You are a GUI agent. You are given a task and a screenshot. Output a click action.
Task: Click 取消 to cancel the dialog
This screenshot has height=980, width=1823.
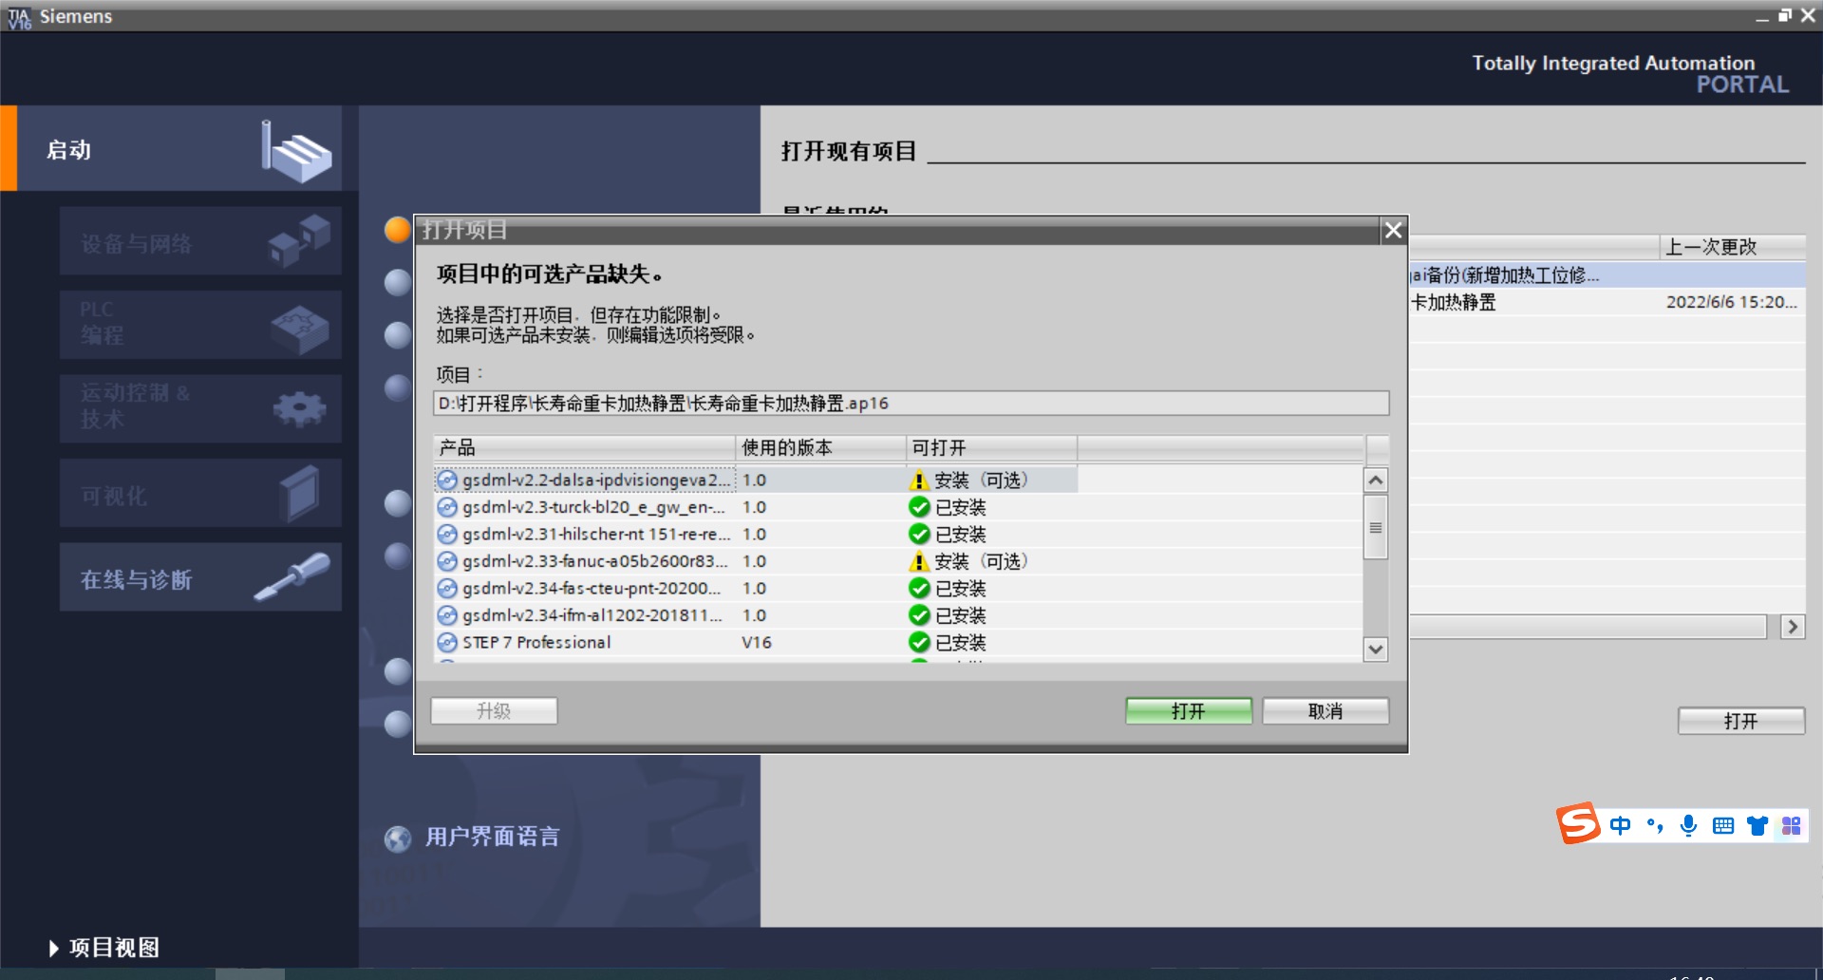1325,711
